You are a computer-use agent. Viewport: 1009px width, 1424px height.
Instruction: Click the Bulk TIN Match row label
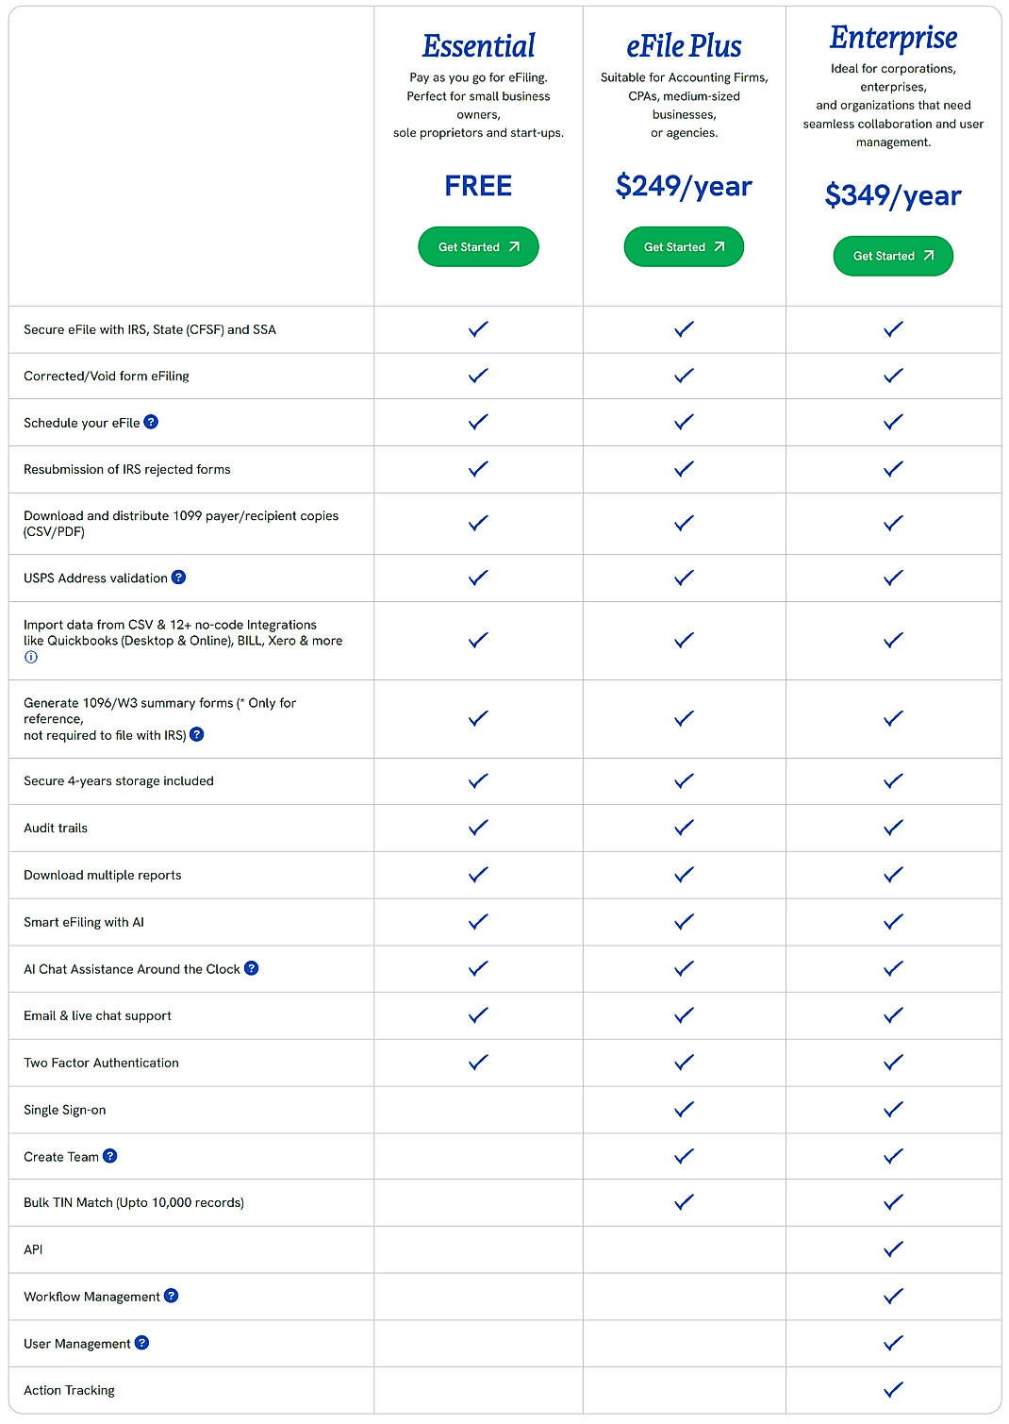tap(134, 1202)
